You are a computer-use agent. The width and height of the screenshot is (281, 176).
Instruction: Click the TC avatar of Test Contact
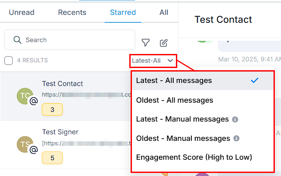click(x=25, y=96)
